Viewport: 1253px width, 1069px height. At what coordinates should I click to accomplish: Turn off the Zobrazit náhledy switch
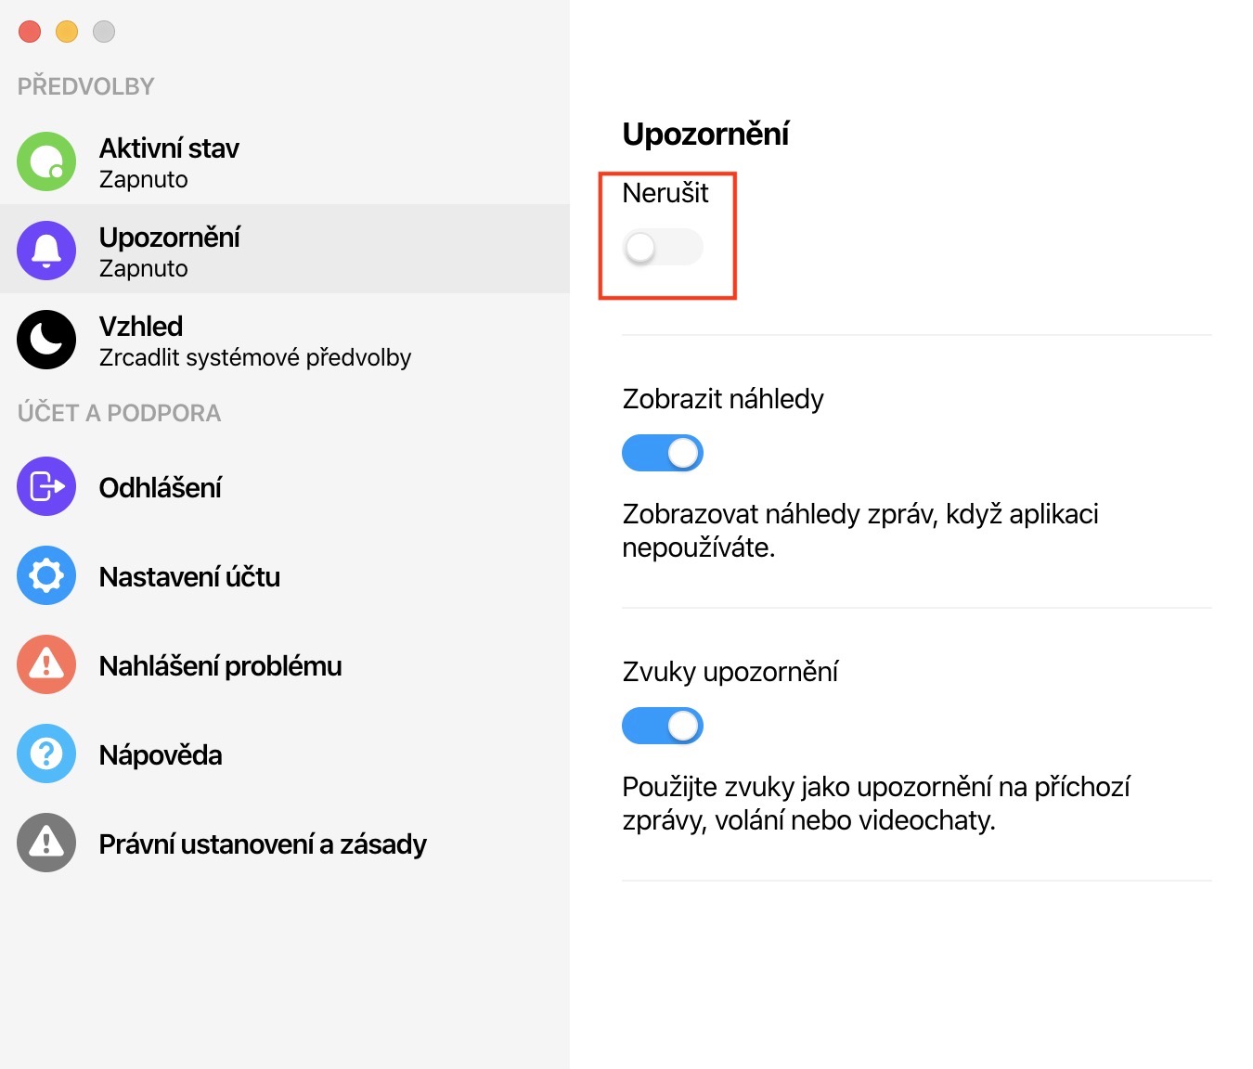[x=662, y=453]
